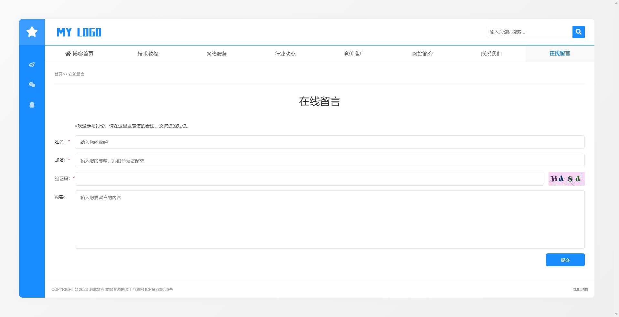Screen dimensions: 619x317
Task: Select the 行业动态 navigation entry
Action: coord(285,54)
